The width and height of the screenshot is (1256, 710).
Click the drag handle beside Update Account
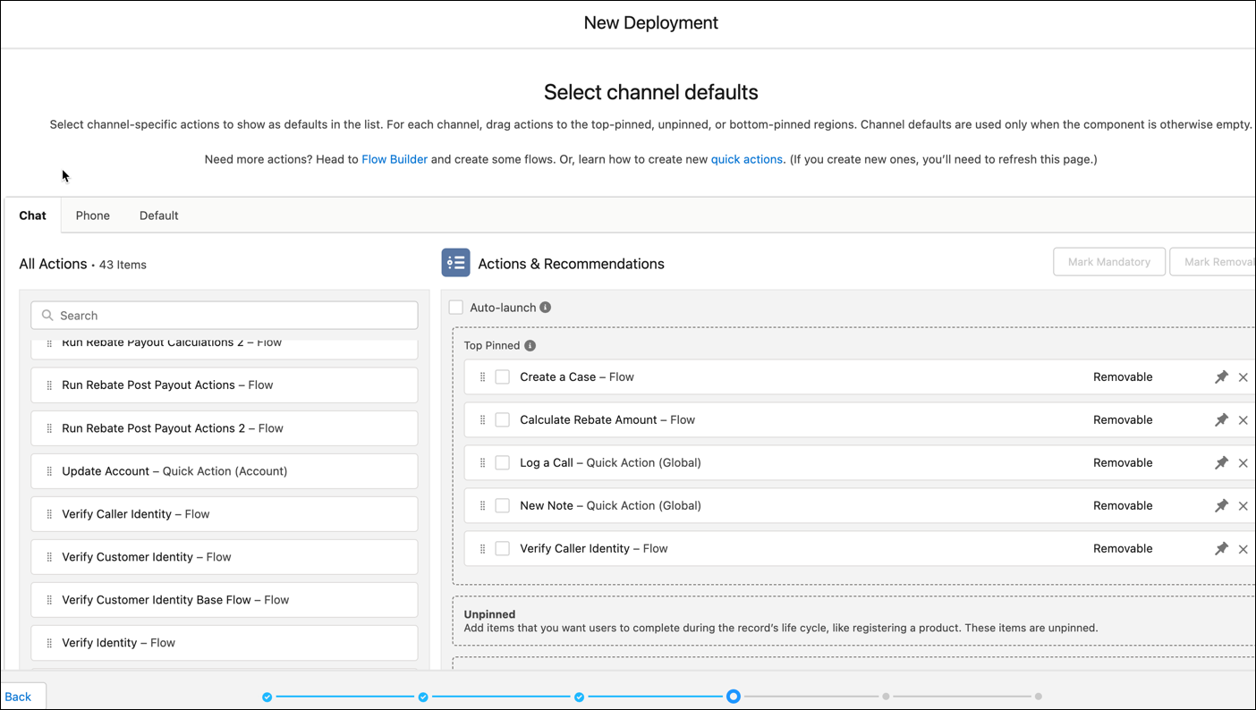click(x=49, y=471)
